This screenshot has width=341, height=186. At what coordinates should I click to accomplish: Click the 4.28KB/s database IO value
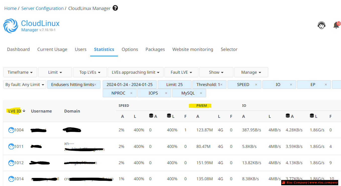pos(294,130)
